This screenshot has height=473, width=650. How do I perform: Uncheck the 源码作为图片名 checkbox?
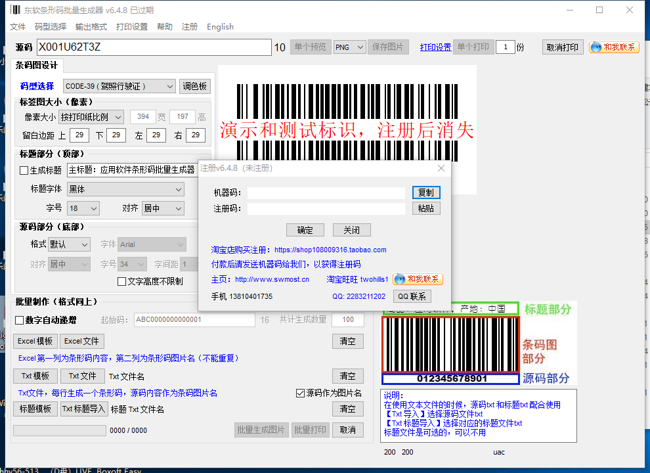pos(301,393)
